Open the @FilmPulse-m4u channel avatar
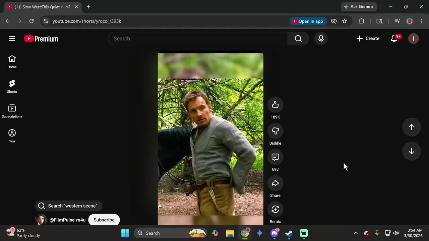Viewport: 429px width, 241px height. (41, 220)
